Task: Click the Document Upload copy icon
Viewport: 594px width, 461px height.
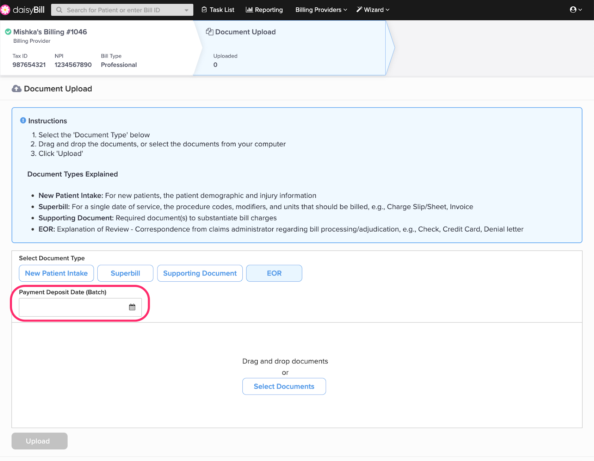Action: (210, 32)
